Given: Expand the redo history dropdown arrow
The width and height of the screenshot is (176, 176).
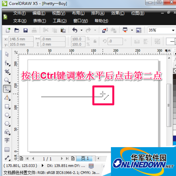Looking at the screenshot, I should tap(95, 30).
